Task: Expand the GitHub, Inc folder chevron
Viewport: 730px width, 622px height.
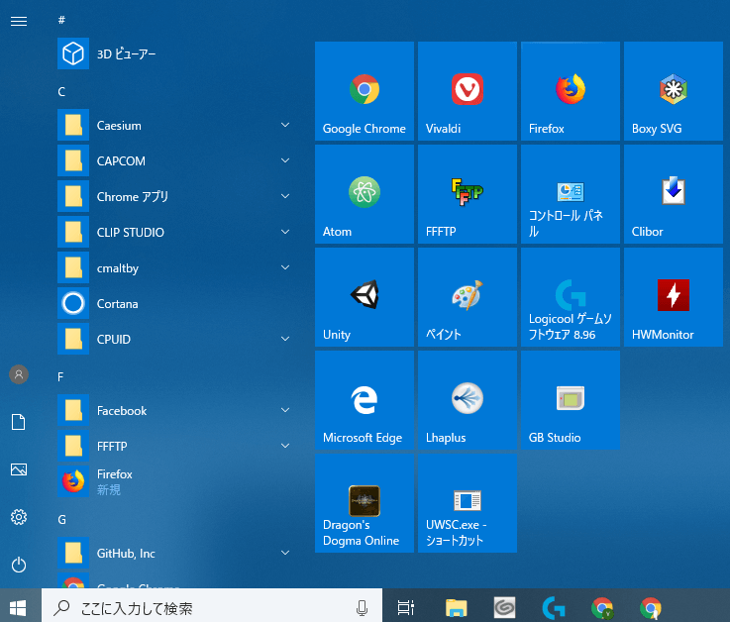Action: coord(285,553)
